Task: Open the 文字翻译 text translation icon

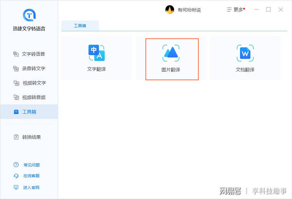Action: 97,53
